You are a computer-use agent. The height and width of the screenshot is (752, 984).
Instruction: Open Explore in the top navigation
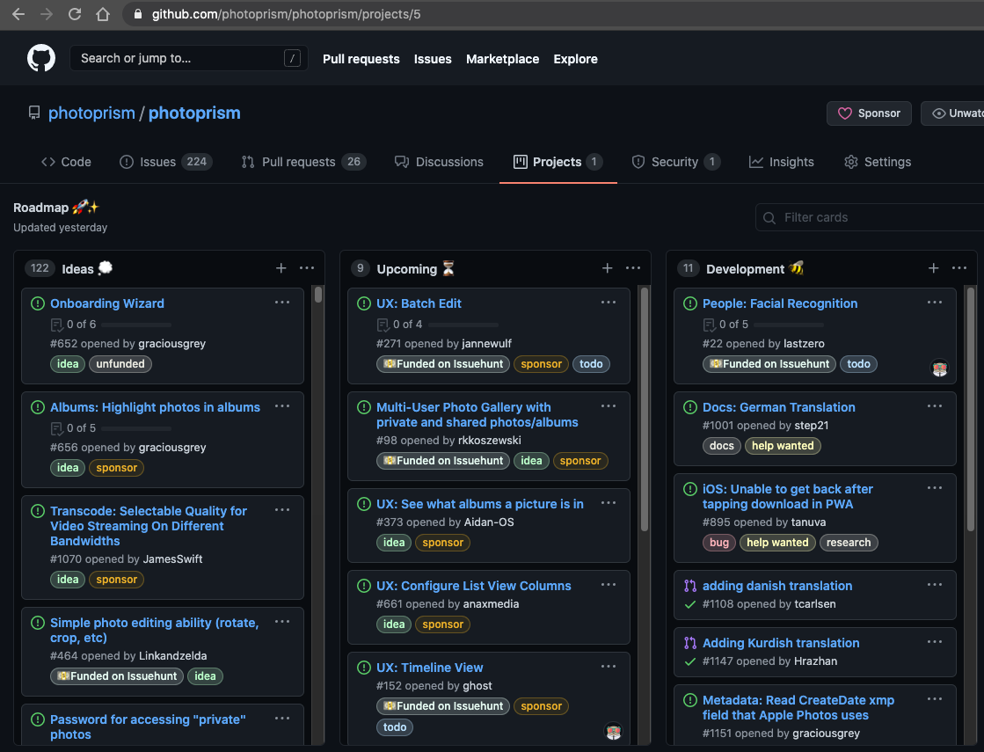click(x=575, y=59)
